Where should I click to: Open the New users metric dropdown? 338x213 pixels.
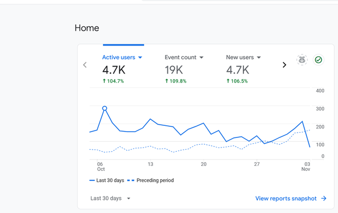[x=243, y=58]
